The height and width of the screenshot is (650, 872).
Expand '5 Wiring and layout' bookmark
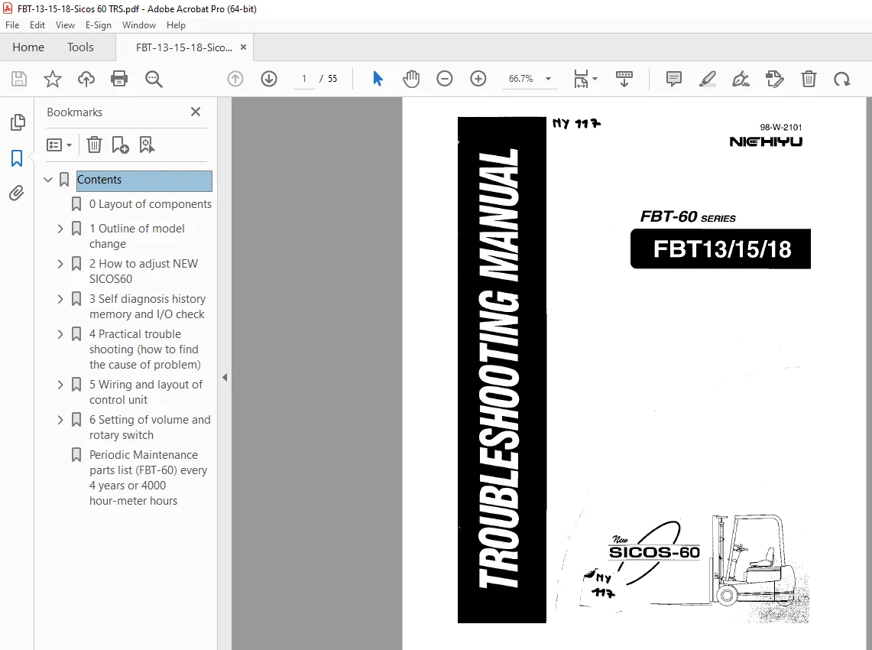coord(60,385)
